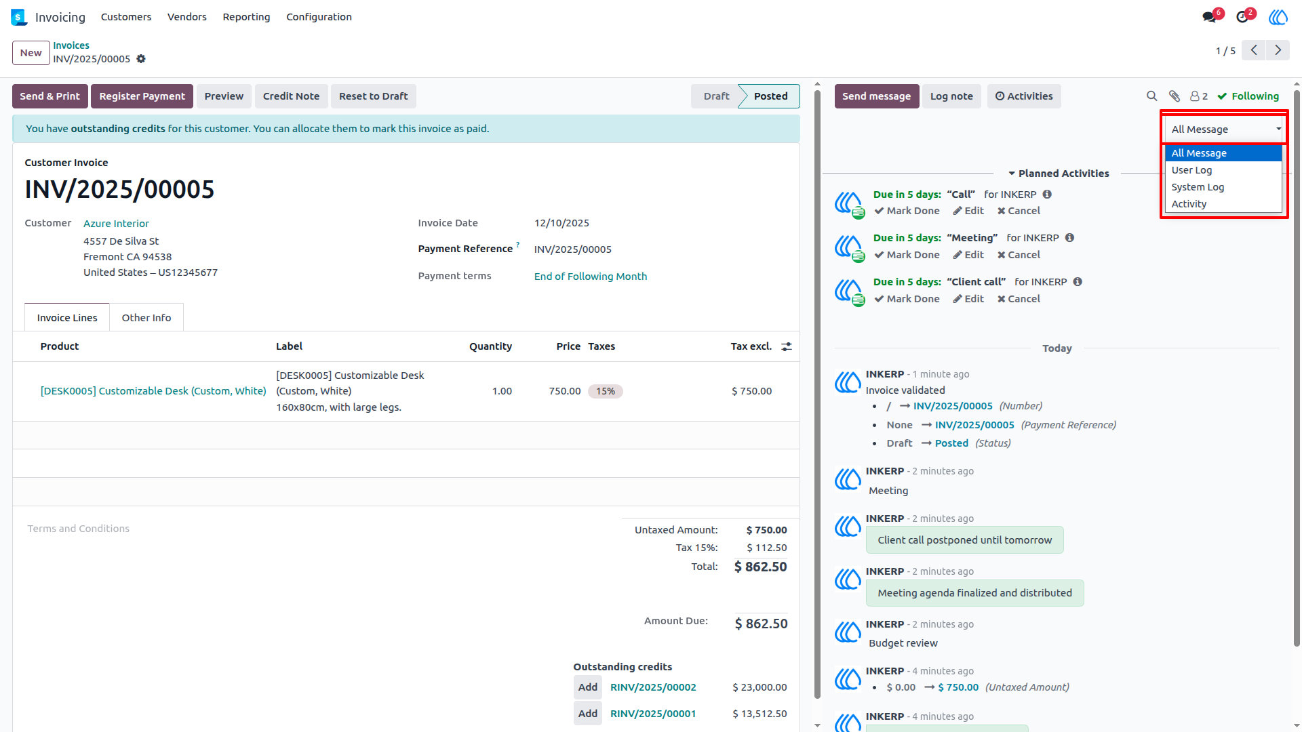Open the Reporting menu
The width and height of the screenshot is (1302, 732).
pyautogui.click(x=246, y=17)
